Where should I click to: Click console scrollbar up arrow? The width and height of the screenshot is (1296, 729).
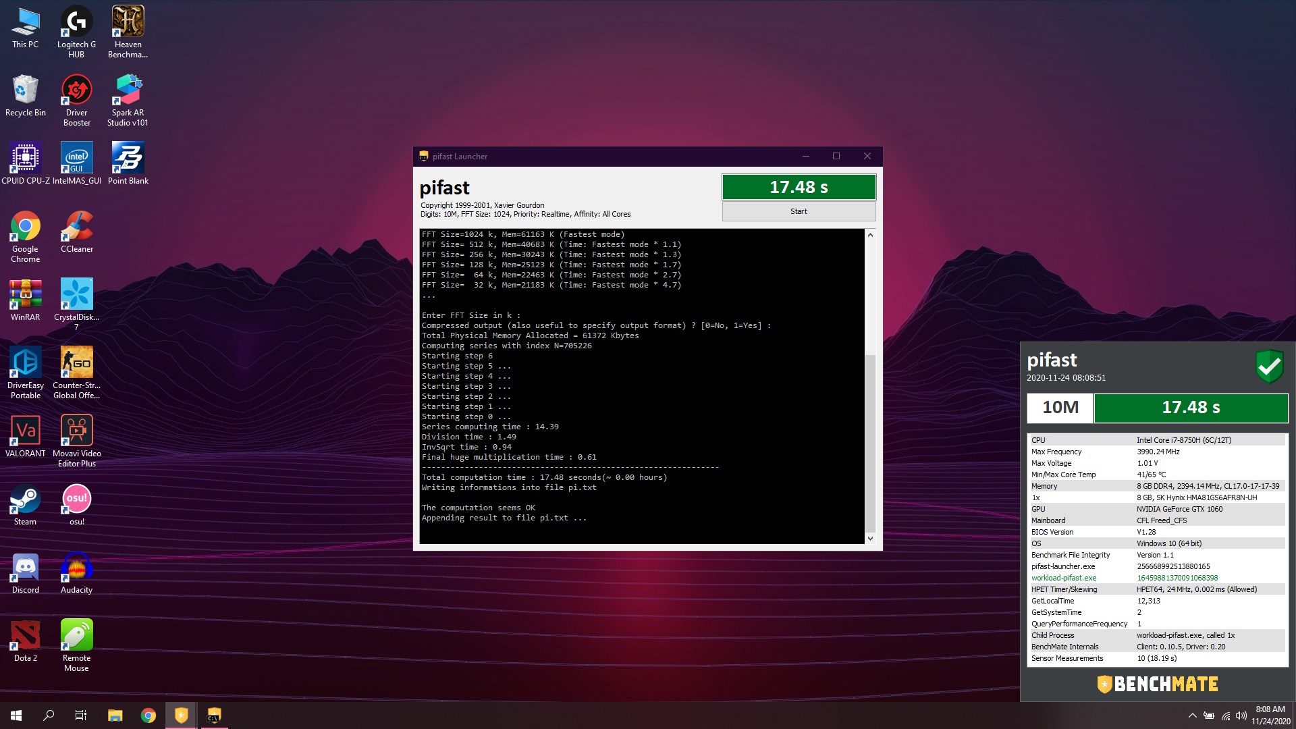pyautogui.click(x=870, y=235)
